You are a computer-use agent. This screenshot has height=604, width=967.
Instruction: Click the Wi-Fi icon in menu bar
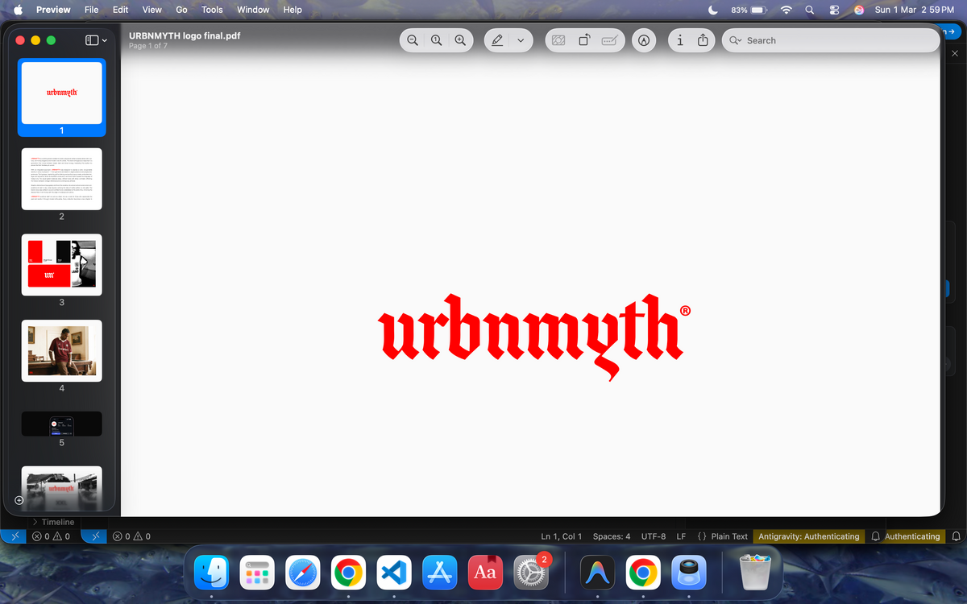(x=786, y=10)
